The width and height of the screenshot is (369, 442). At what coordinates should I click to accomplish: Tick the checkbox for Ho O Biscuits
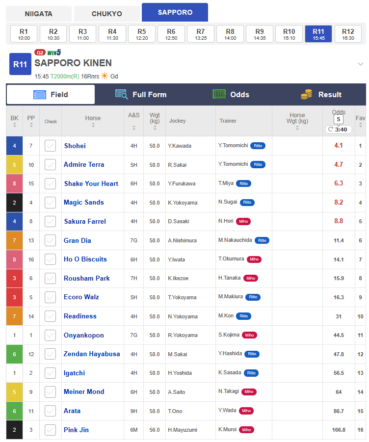50,260
